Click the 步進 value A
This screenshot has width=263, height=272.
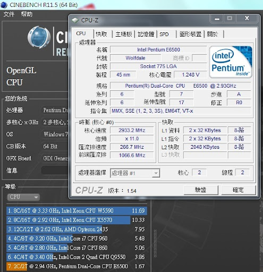click(239, 94)
